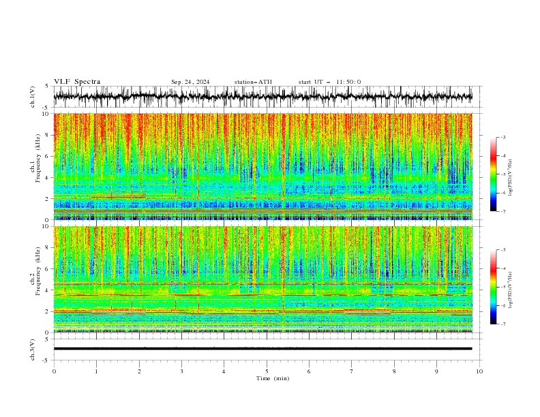Click the ch.1 spectrogram panel
The height and width of the screenshot is (417, 540).
[262, 166]
